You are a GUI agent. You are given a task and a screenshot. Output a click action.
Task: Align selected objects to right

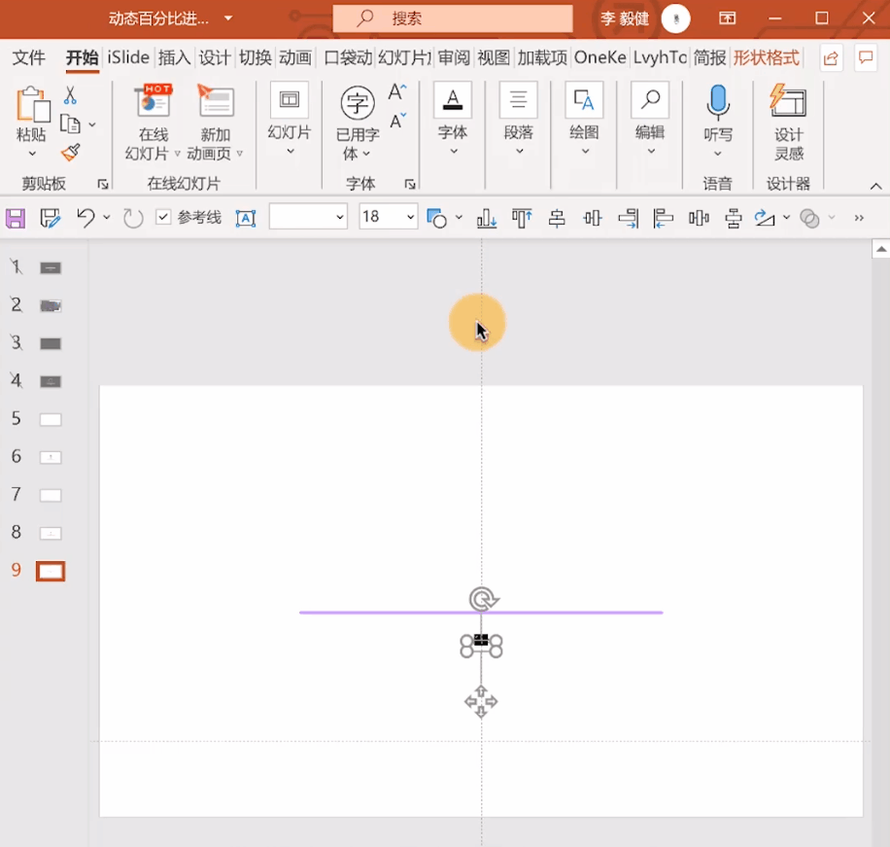coord(629,218)
